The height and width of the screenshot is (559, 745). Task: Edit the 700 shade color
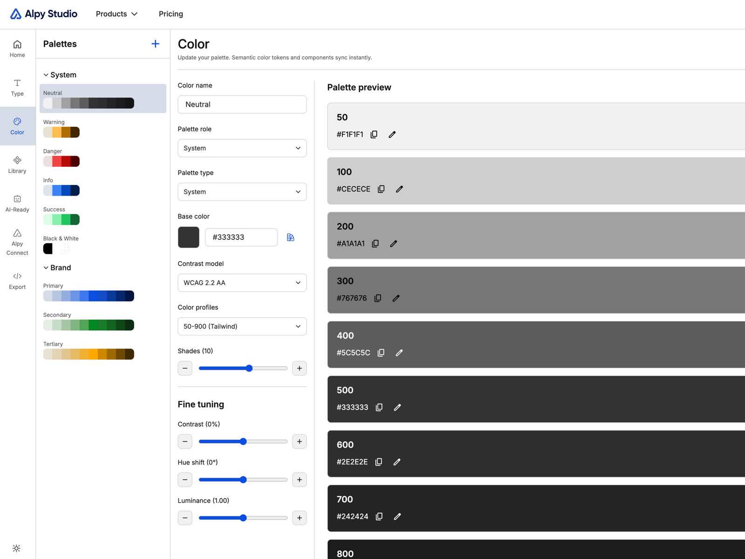397,516
